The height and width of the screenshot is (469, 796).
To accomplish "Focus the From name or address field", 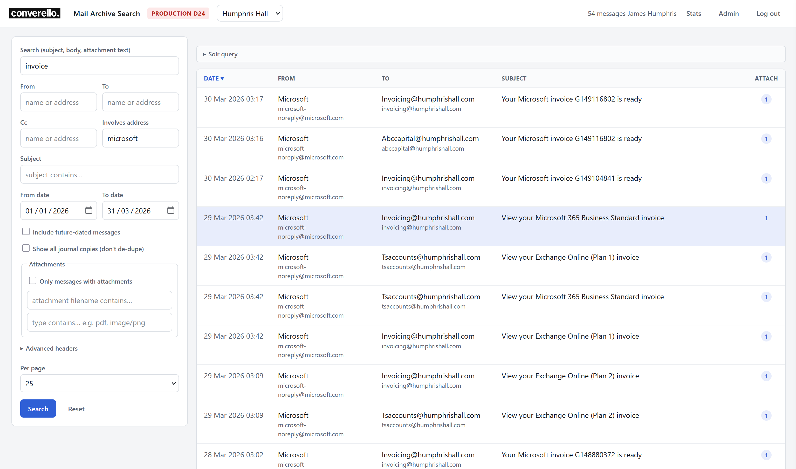I will tap(58, 102).
